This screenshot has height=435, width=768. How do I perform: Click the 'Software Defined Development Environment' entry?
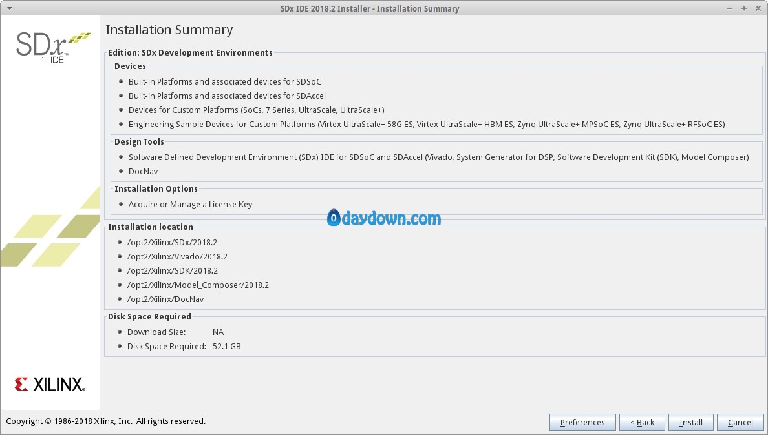438,157
